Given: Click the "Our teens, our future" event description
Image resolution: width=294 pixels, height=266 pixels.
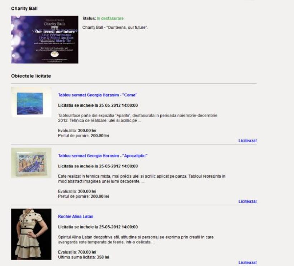Looking at the screenshot, I should coord(115,27).
